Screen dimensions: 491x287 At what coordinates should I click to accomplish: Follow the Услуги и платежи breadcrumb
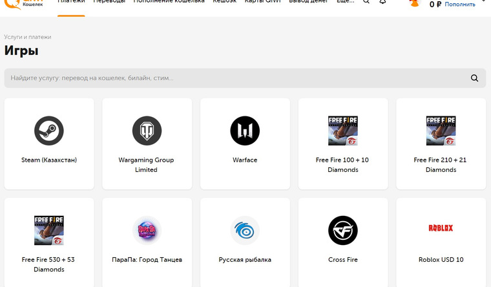28,37
